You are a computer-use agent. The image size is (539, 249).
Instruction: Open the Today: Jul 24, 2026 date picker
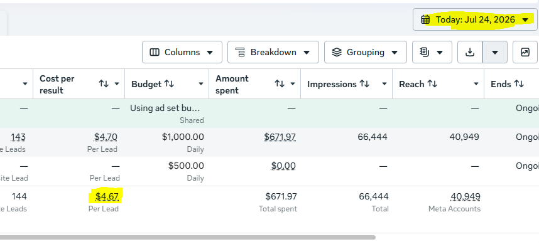475,19
